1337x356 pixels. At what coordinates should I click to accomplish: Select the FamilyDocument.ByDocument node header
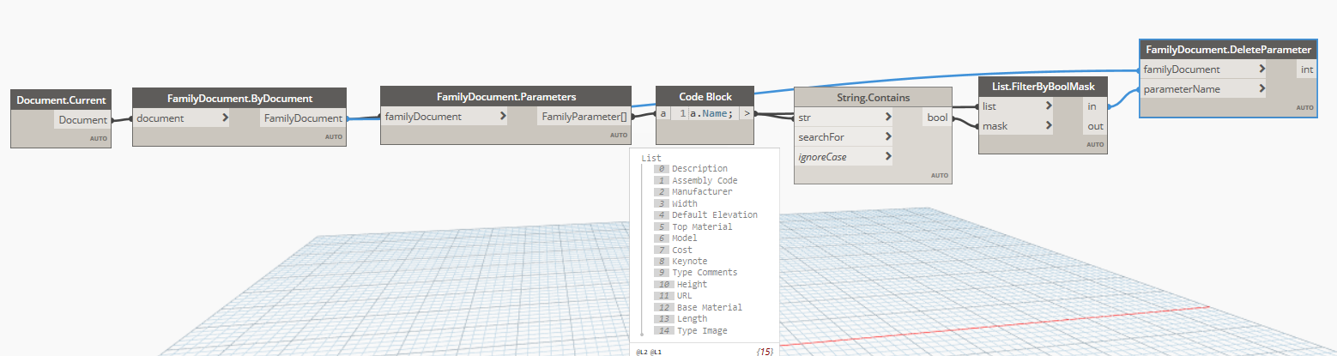tap(239, 99)
